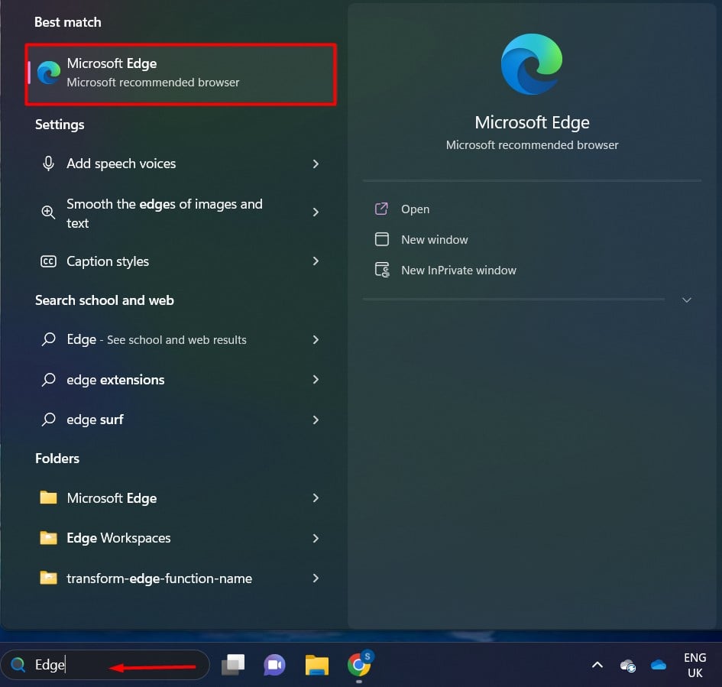Expand Caption styles chevron
This screenshot has width=722, height=687.
(316, 261)
